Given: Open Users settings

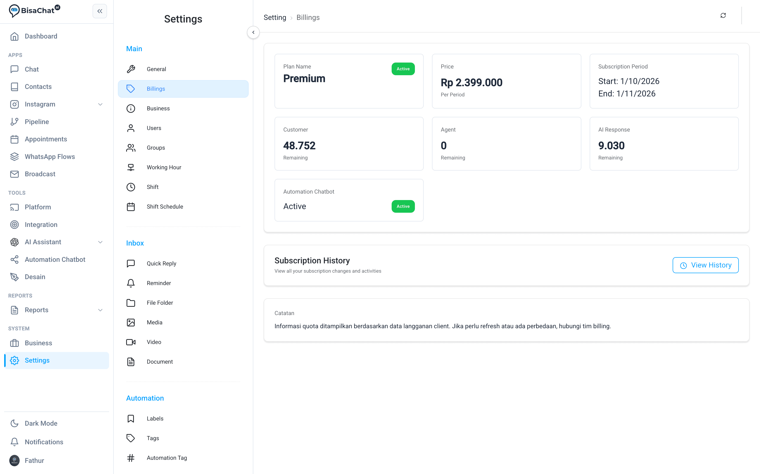Looking at the screenshot, I should 183,128.
